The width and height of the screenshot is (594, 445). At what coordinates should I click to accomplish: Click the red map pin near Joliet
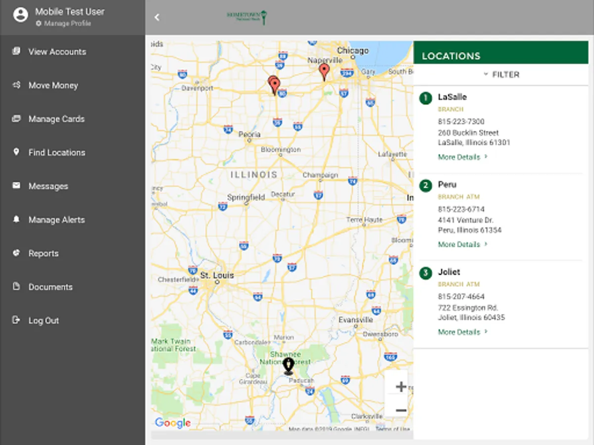click(324, 72)
